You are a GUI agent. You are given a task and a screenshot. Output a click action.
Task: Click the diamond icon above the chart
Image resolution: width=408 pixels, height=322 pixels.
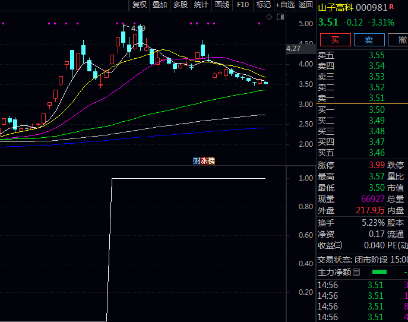click(x=269, y=17)
